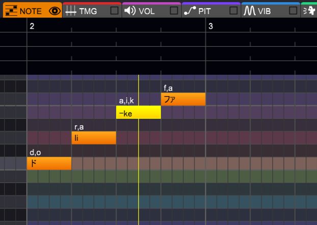
Task: Open the partially visible green tab
Action: click(309, 10)
